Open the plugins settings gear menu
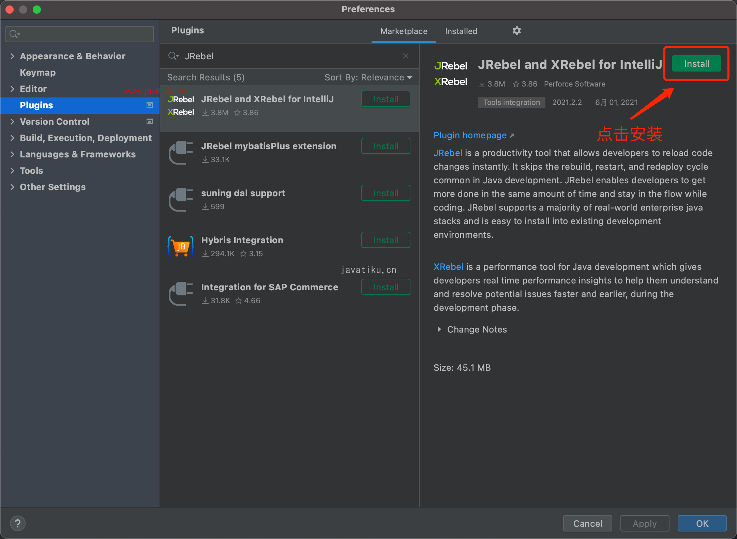 coord(516,31)
